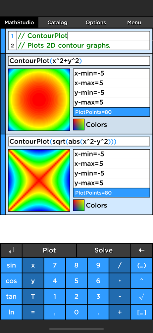The width and height of the screenshot is (153, 333).
Task: Open the Options tab
Action: (x=96, y=23)
